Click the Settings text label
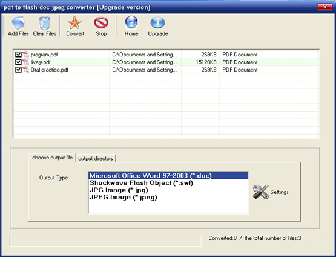The height and width of the screenshot is (257, 336). (x=280, y=192)
